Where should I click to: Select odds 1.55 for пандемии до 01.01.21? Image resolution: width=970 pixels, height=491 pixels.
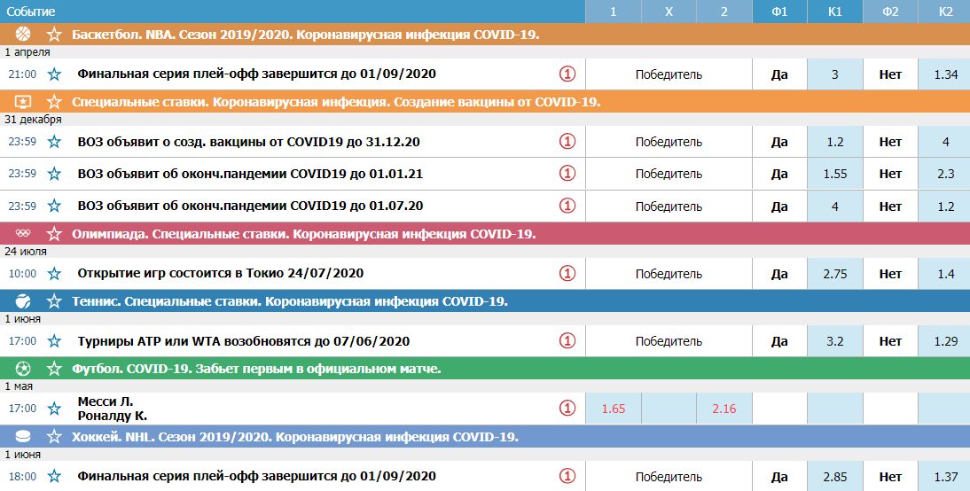pyautogui.click(x=835, y=174)
